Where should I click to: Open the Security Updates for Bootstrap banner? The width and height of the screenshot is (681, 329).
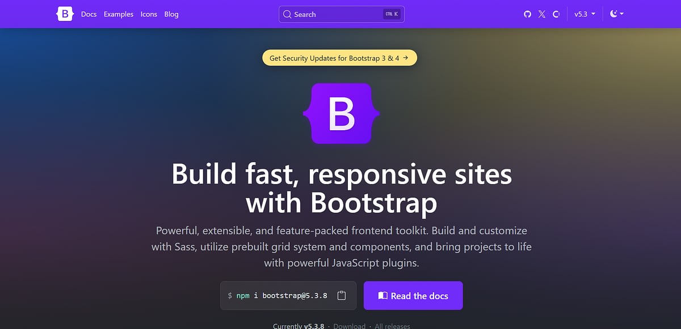339,57
